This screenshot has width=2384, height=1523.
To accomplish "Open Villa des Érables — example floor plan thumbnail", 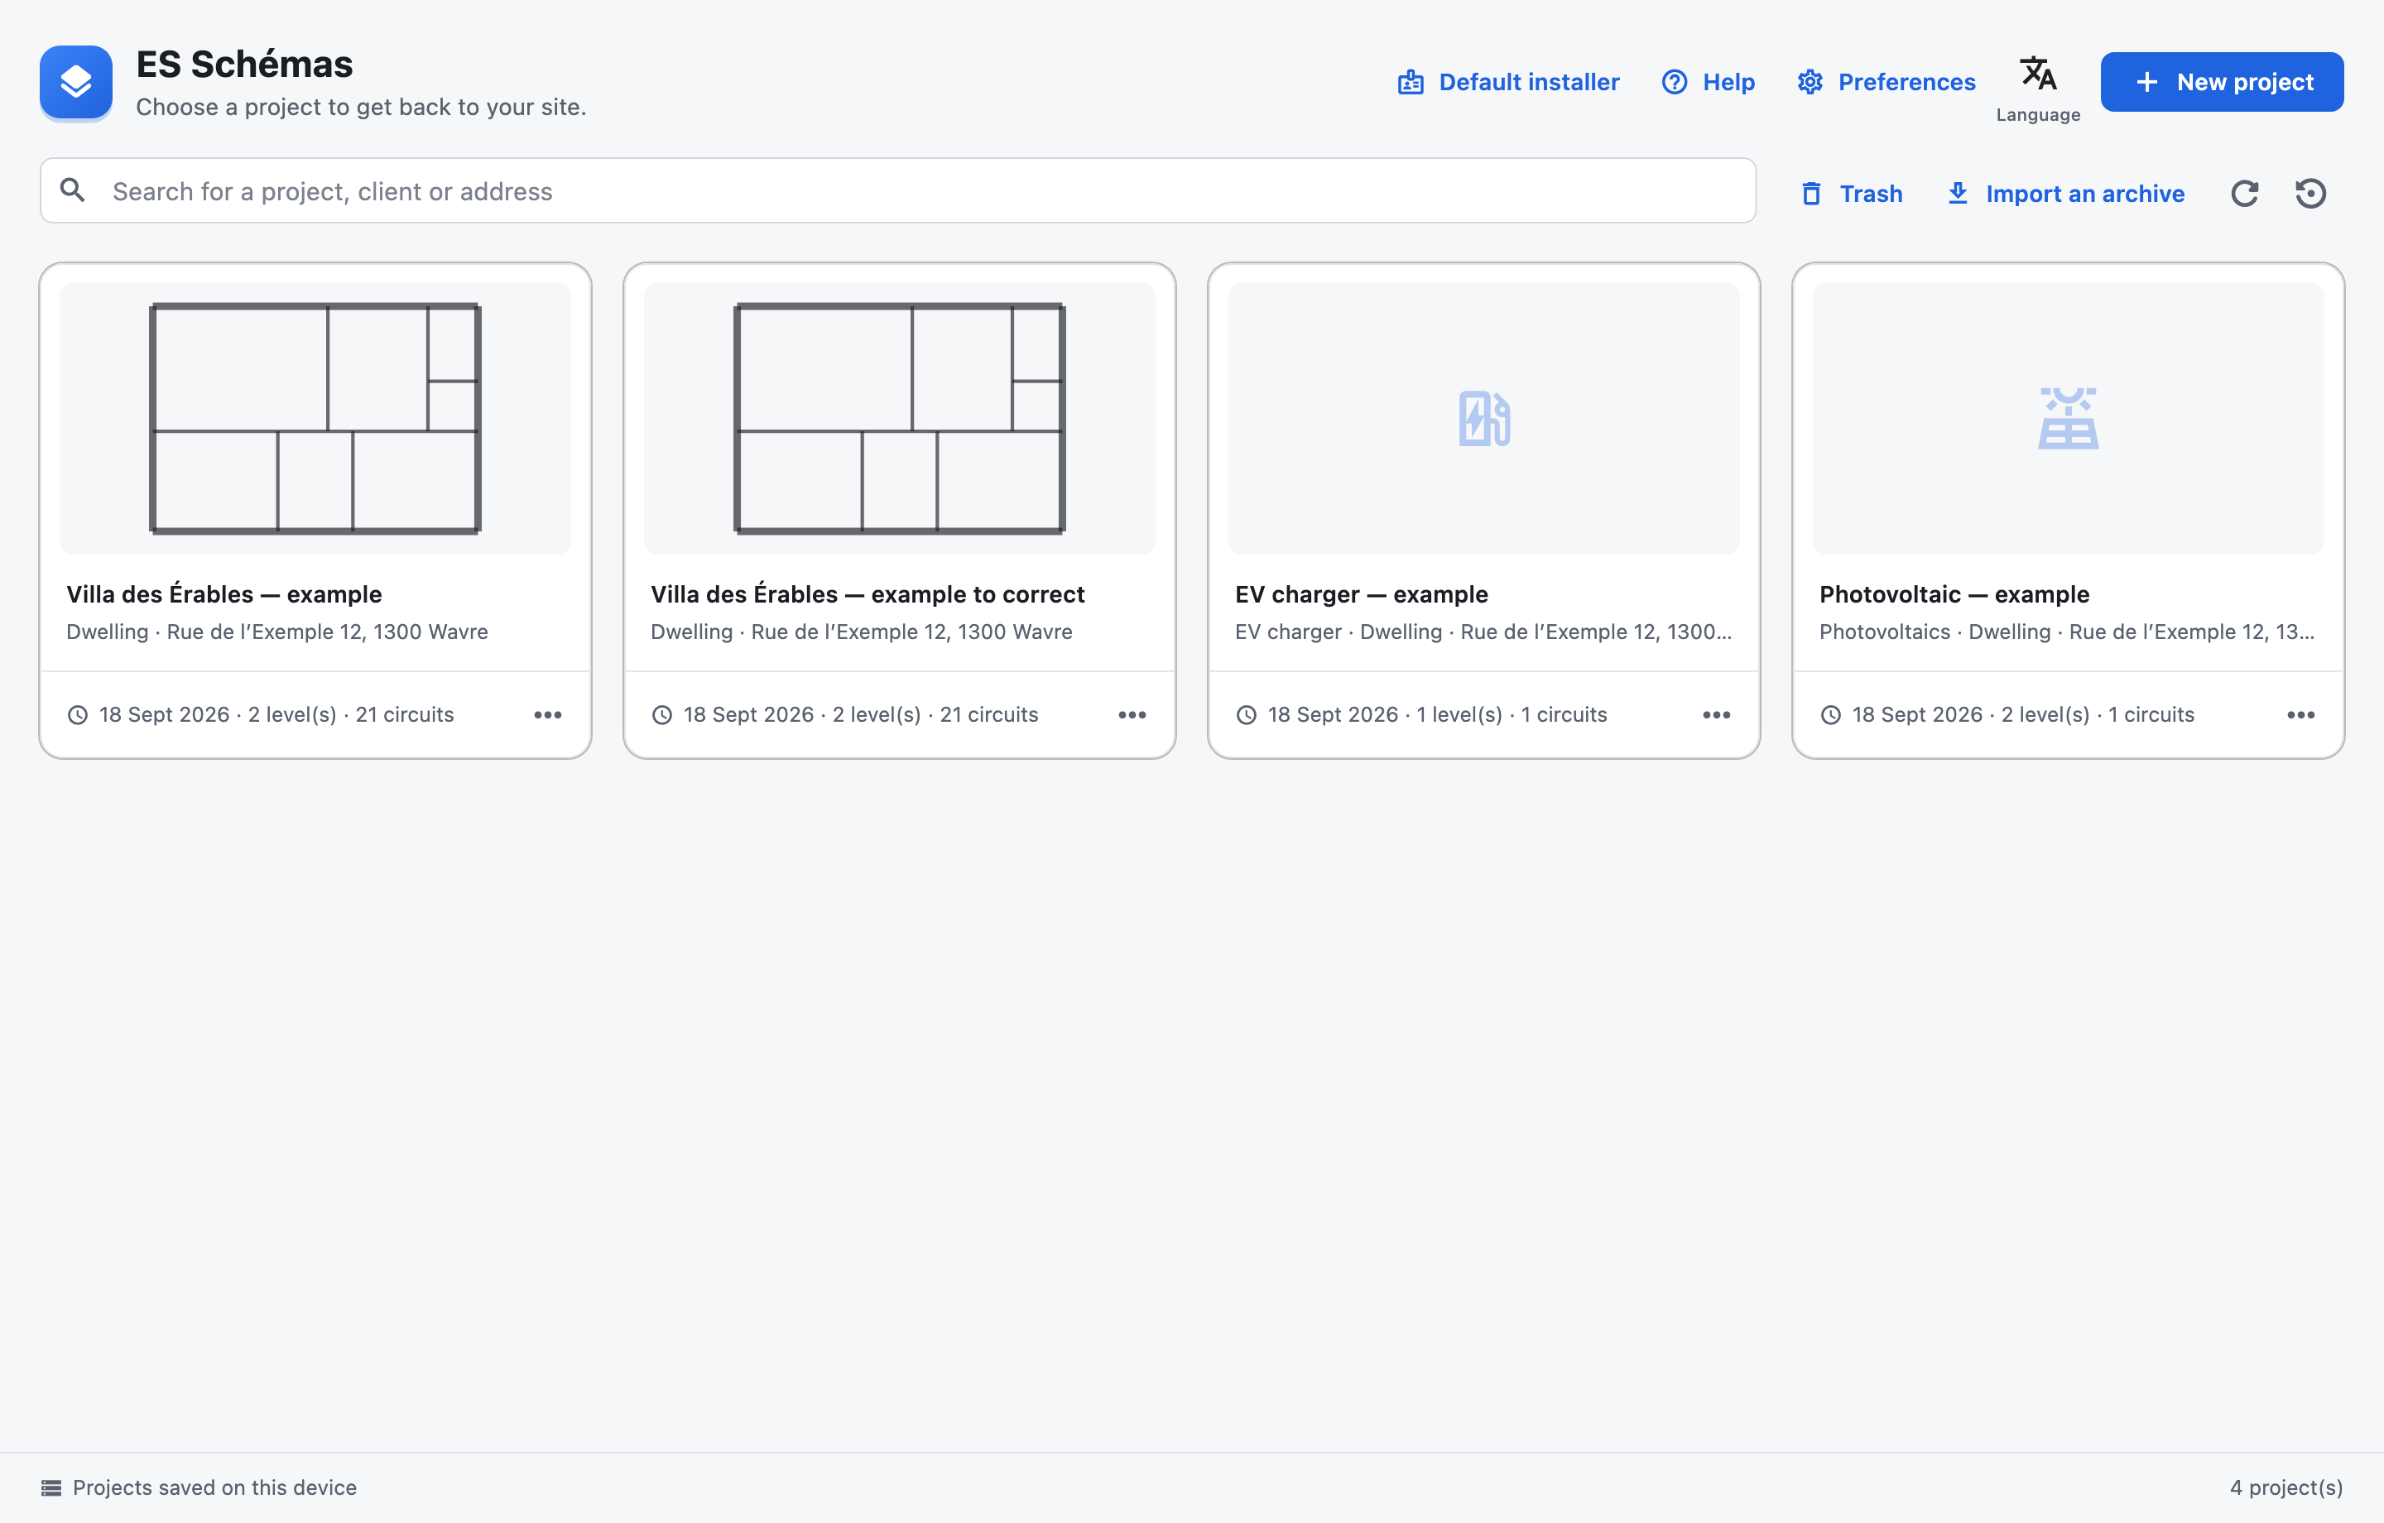I will coord(315,419).
